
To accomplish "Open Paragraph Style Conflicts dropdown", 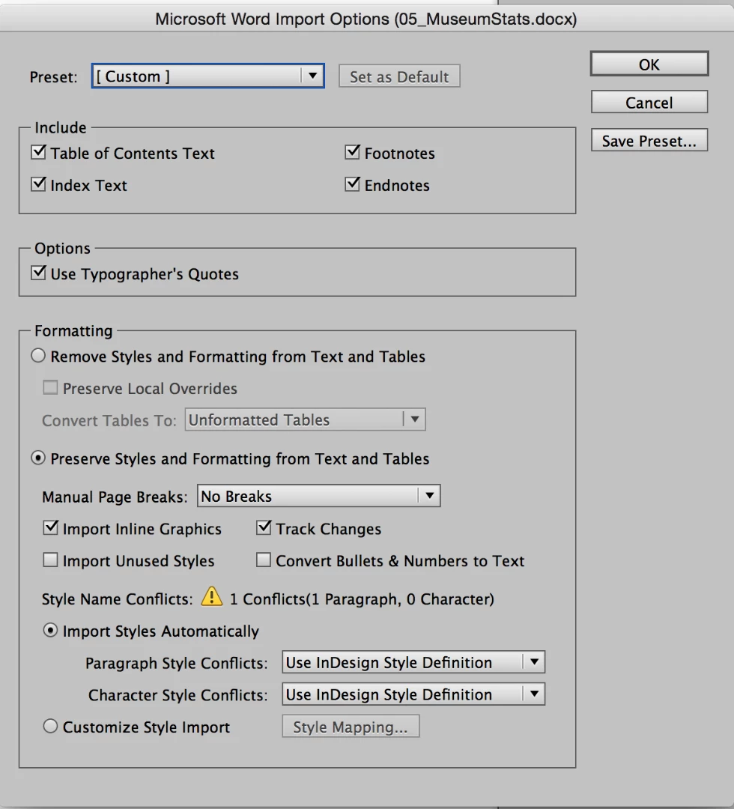I will pyautogui.click(x=413, y=662).
